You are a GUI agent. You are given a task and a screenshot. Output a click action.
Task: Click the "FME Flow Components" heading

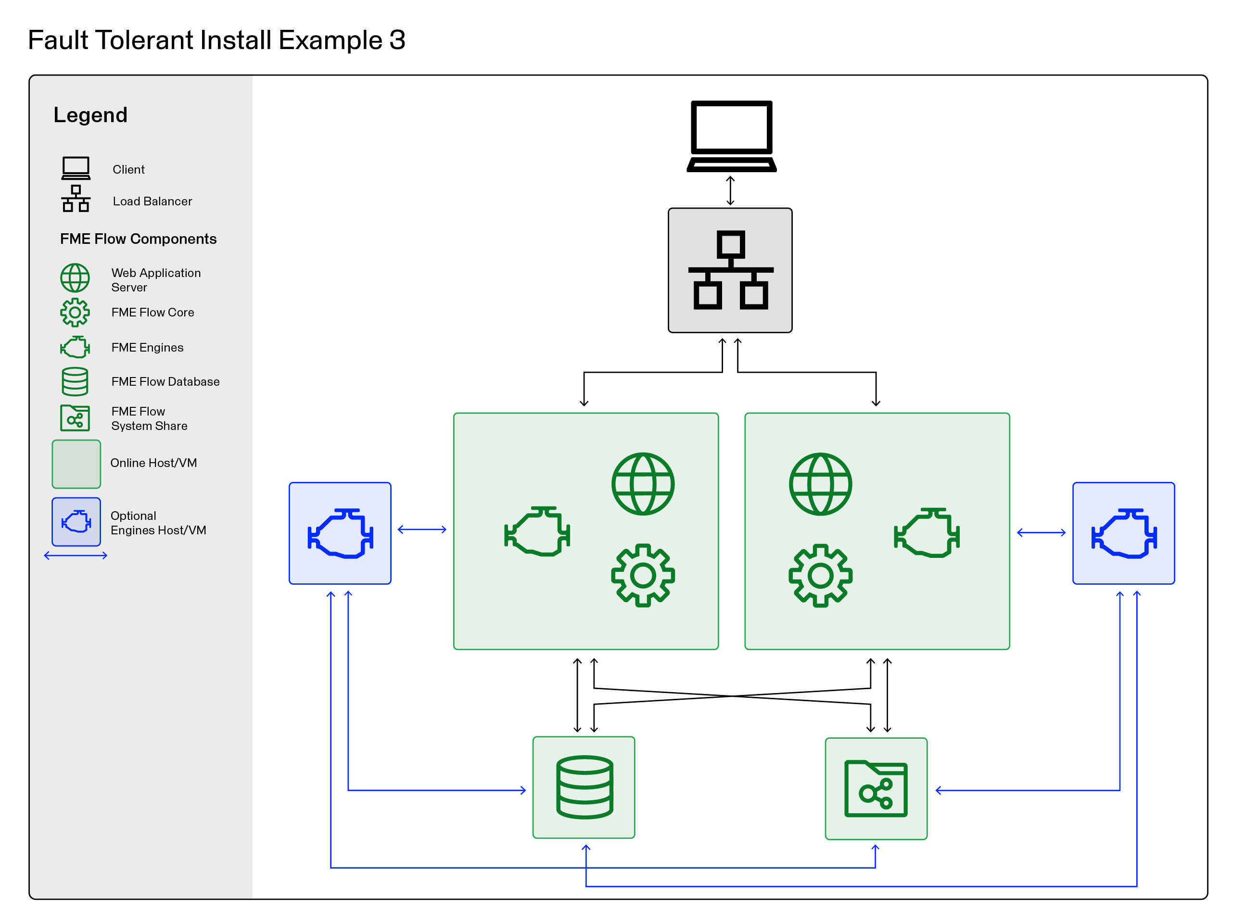(138, 239)
